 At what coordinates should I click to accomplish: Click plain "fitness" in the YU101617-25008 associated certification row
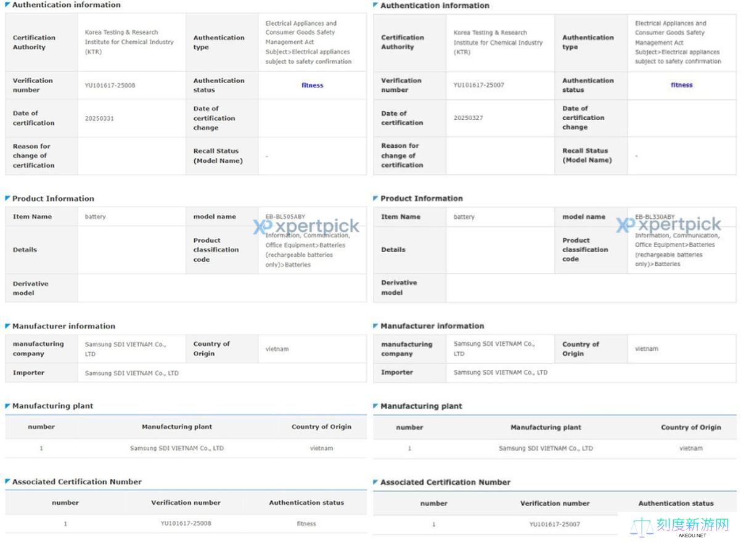(x=306, y=524)
